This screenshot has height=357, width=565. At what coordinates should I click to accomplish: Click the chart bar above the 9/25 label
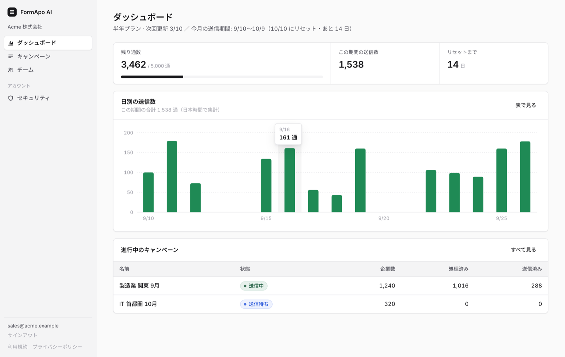pyautogui.click(x=501, y=180)
